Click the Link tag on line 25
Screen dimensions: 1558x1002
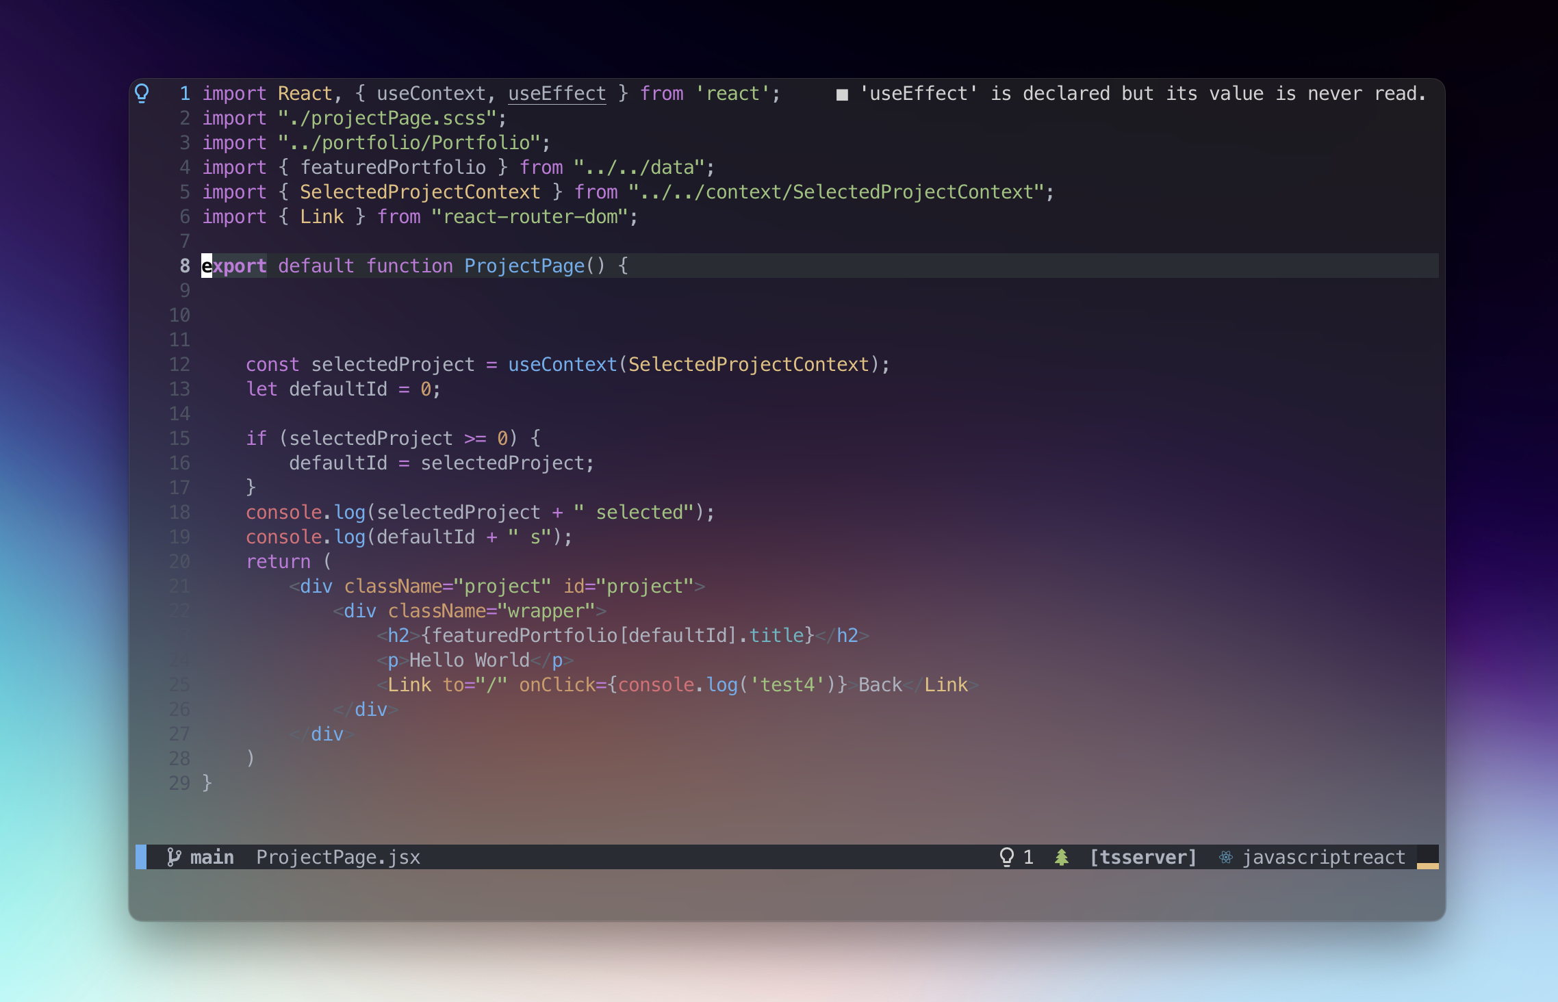coord(409,684)
